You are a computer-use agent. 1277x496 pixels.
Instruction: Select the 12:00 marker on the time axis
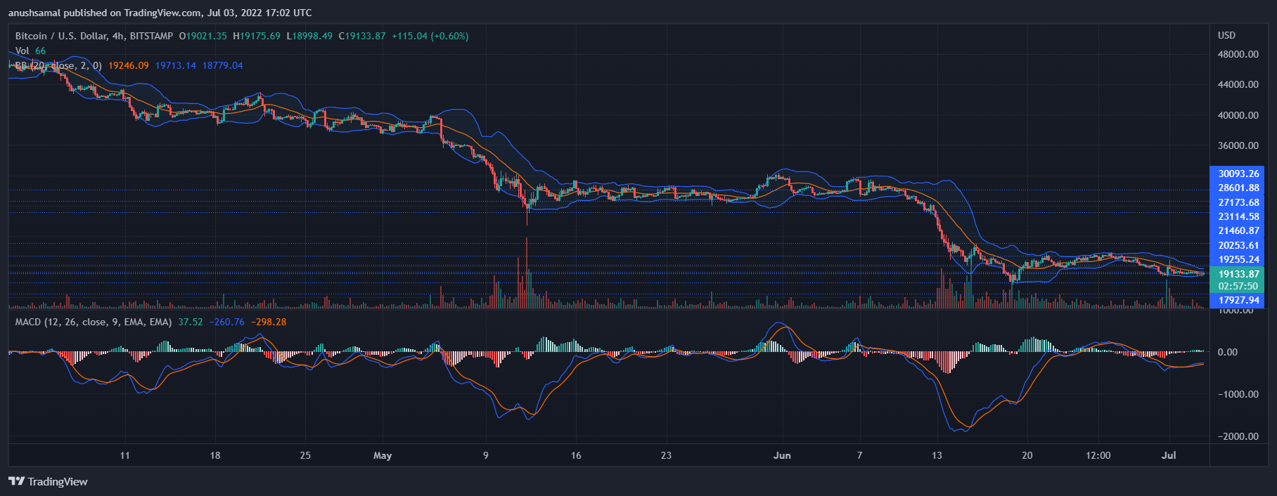1098,455
